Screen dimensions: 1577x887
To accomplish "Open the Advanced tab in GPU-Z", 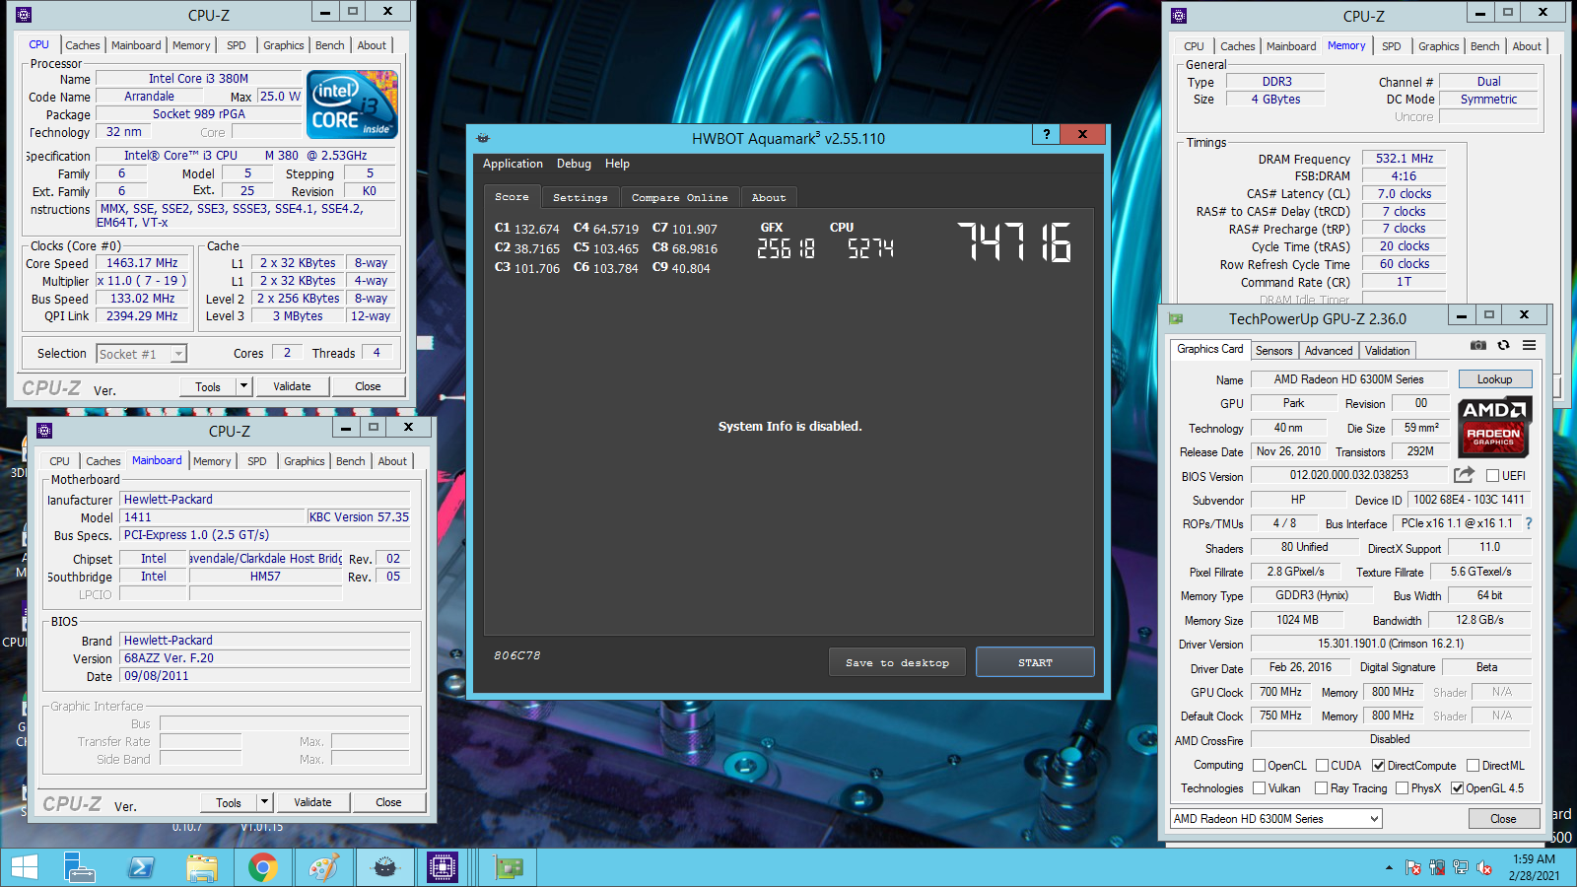I will [x=1329, y=351].
